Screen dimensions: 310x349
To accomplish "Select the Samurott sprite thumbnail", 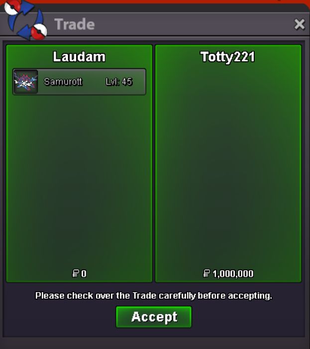I will point(26,82).
